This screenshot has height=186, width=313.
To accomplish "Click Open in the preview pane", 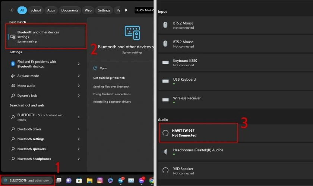I will point(103,68).
